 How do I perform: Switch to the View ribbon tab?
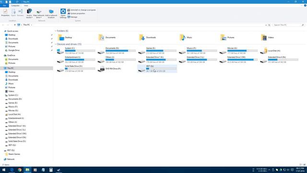click(x=26, y=6)
